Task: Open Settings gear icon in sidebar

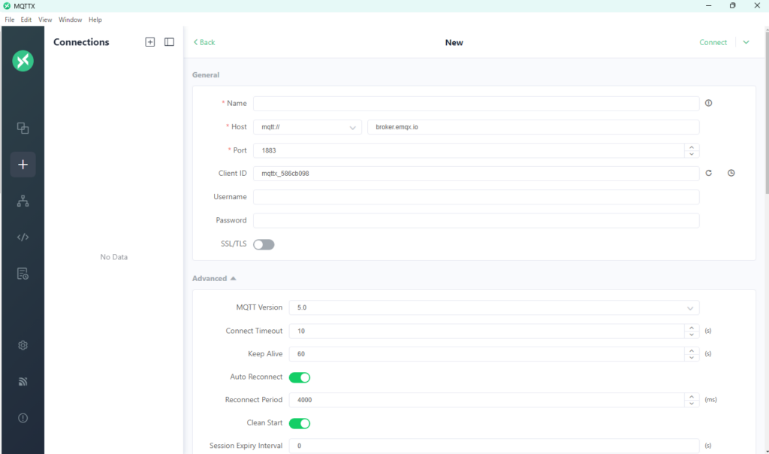Action: tap(23, 346)
